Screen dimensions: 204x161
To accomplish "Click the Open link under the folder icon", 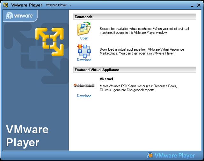I will (x=84, y=38).
